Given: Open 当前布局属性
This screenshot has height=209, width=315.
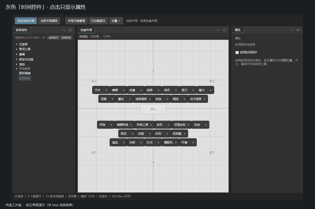Looking at the screenshot, I should tap(49, 21).
